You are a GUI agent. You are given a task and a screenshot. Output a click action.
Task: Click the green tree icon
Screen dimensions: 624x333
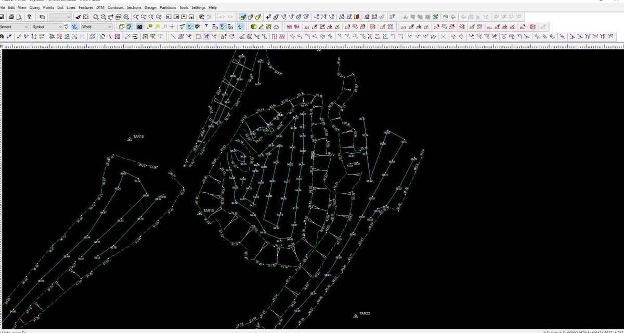pyautogui.click(x=453, y=17)
